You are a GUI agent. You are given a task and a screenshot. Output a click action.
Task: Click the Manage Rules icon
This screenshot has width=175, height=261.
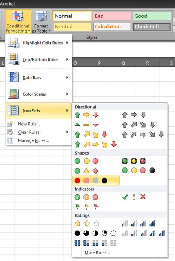tap(10, 140)
